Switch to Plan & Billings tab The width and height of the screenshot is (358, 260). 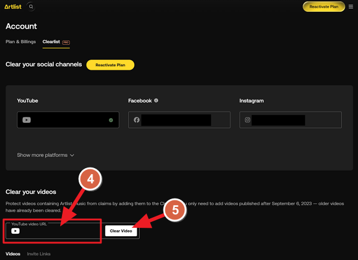[21, 42]
